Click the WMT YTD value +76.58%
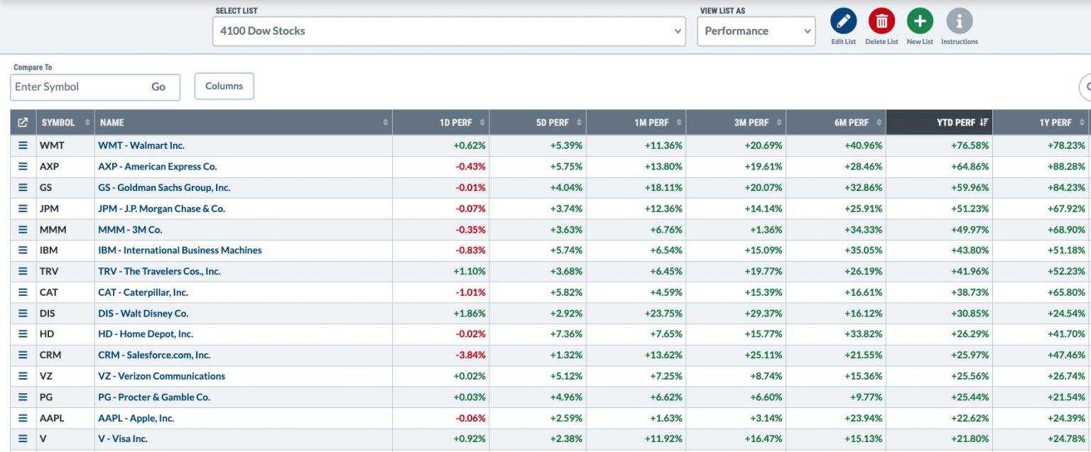This screenshot has height=452, width=1091. [970, 145]
